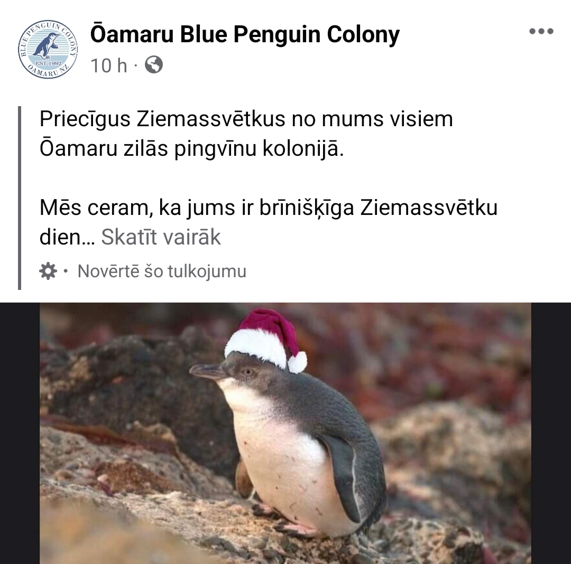Image resolution: width=571 pixels, height=564 pixels.
Task: Click the EST 1992 logo badge text
Action: coord(48,63)
